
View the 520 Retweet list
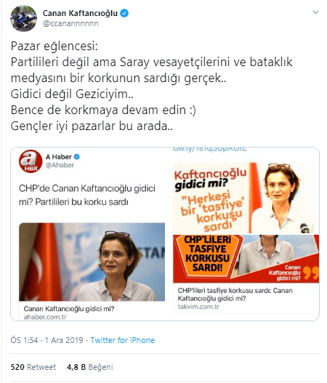33,367
